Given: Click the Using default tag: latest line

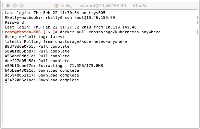Looking at the screenshot, I should pos(35,37).
